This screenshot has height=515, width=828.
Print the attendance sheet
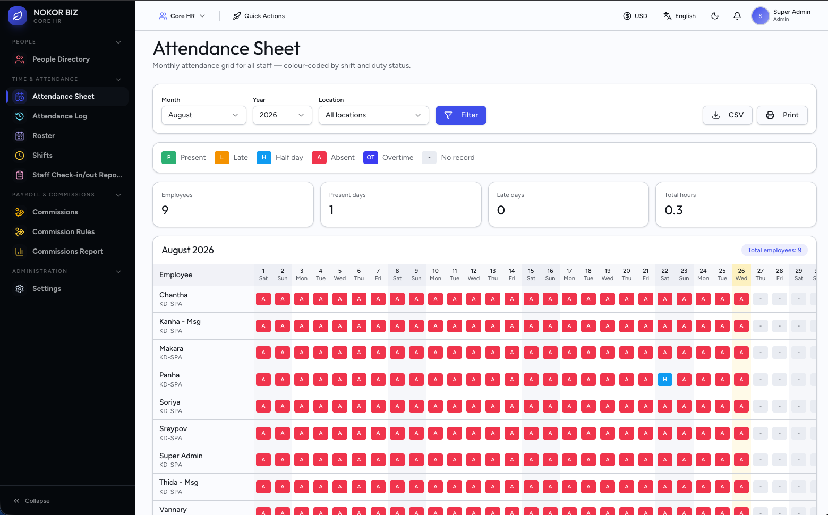782,115
